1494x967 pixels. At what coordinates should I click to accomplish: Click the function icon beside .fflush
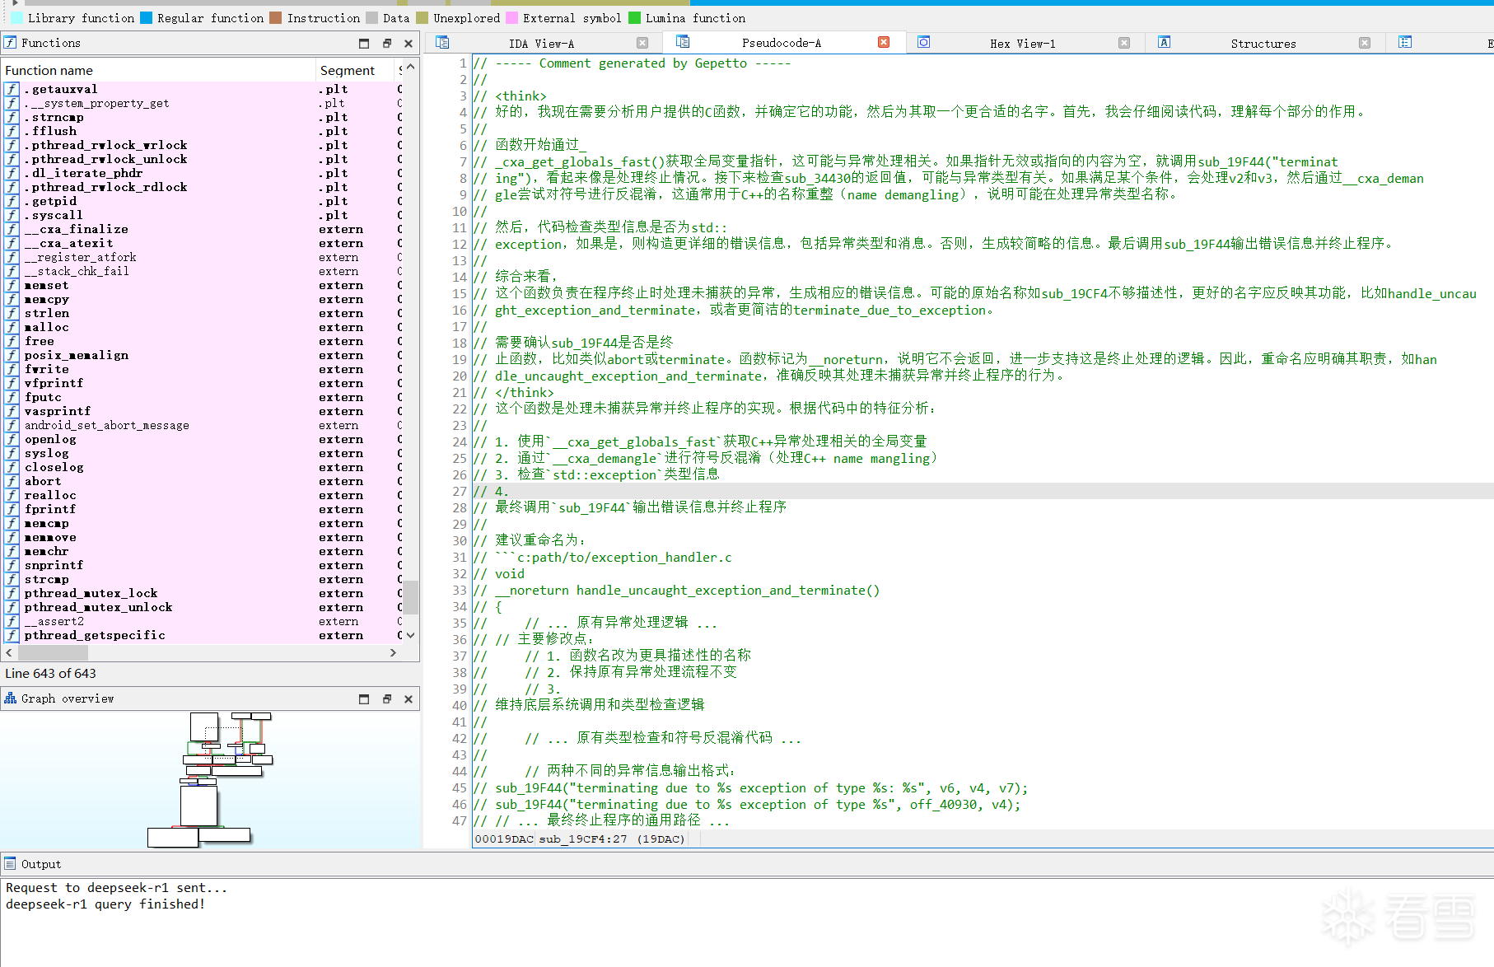pyautogui.click(x=12, y=131)
